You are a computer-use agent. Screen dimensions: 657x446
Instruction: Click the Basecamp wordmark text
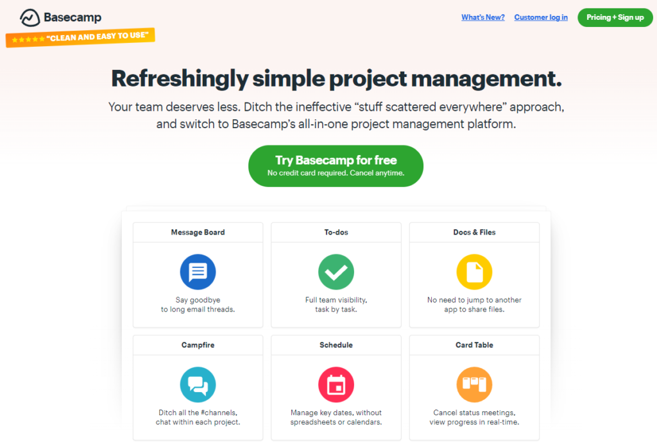(x=73, y=17)
